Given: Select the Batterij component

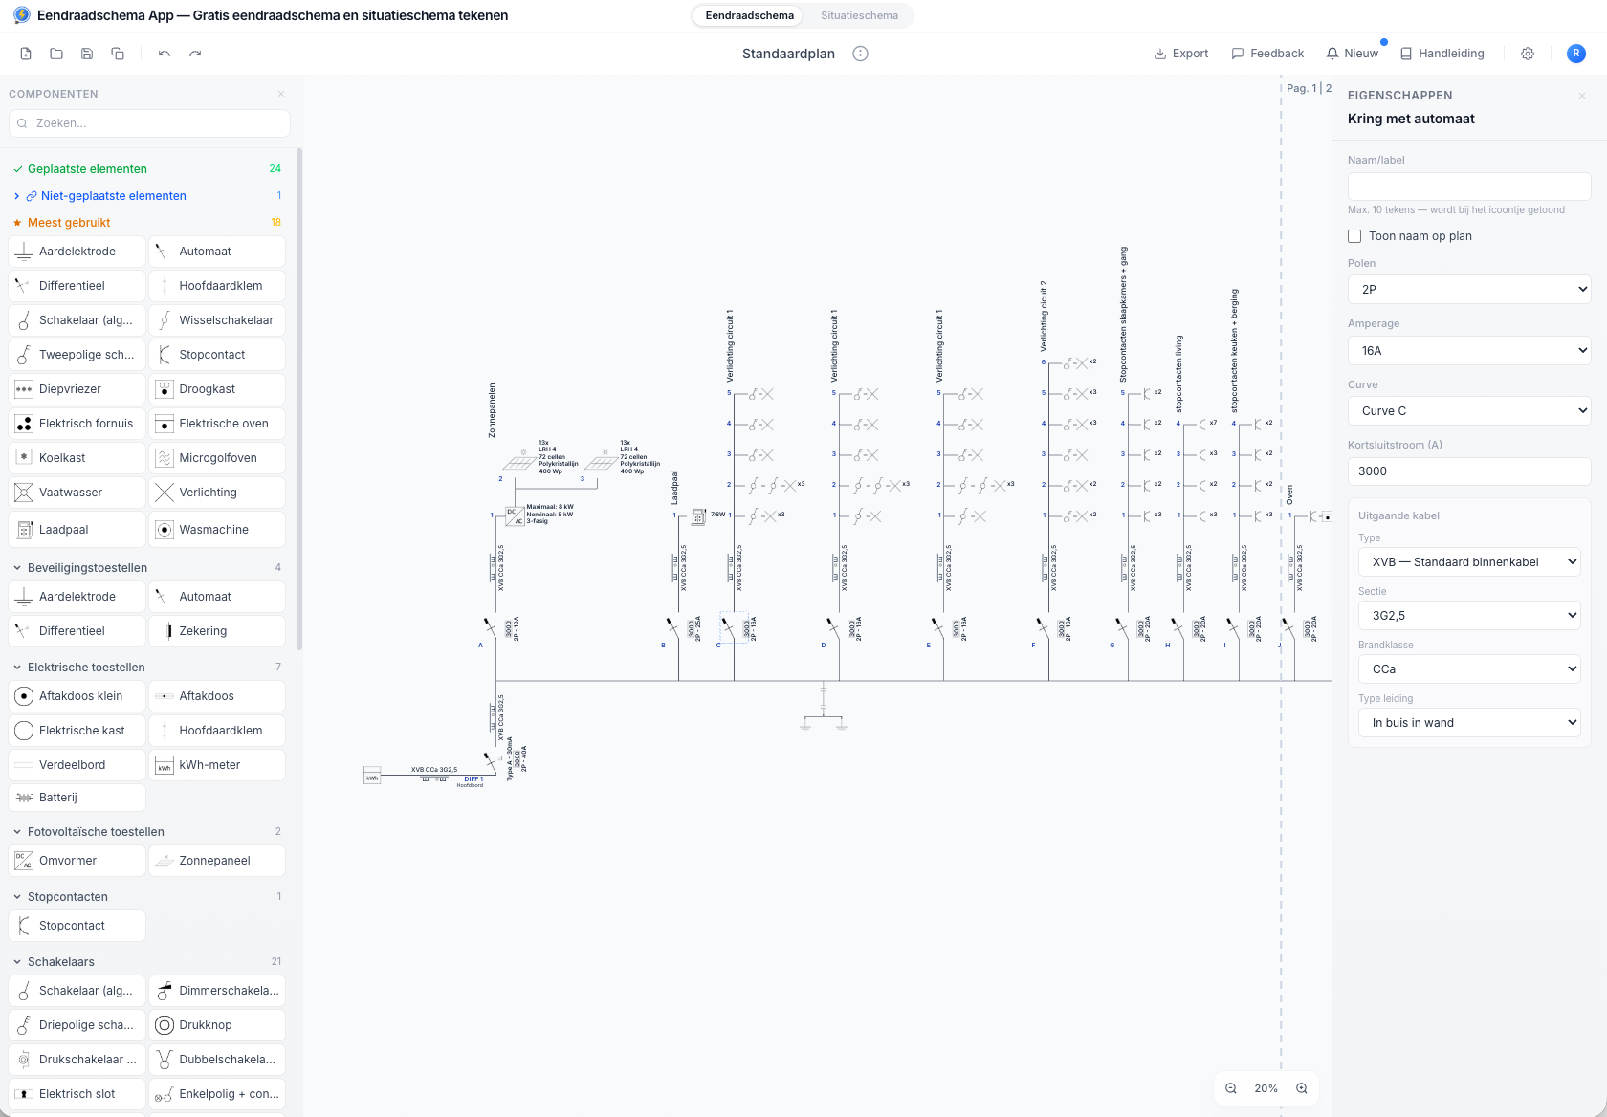Looking at the screenshot, I should (x=77, y=798).
